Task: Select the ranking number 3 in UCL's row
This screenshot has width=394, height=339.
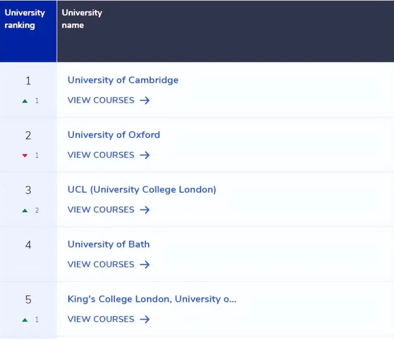Action: pyautogui.click(x=28, y=190)
